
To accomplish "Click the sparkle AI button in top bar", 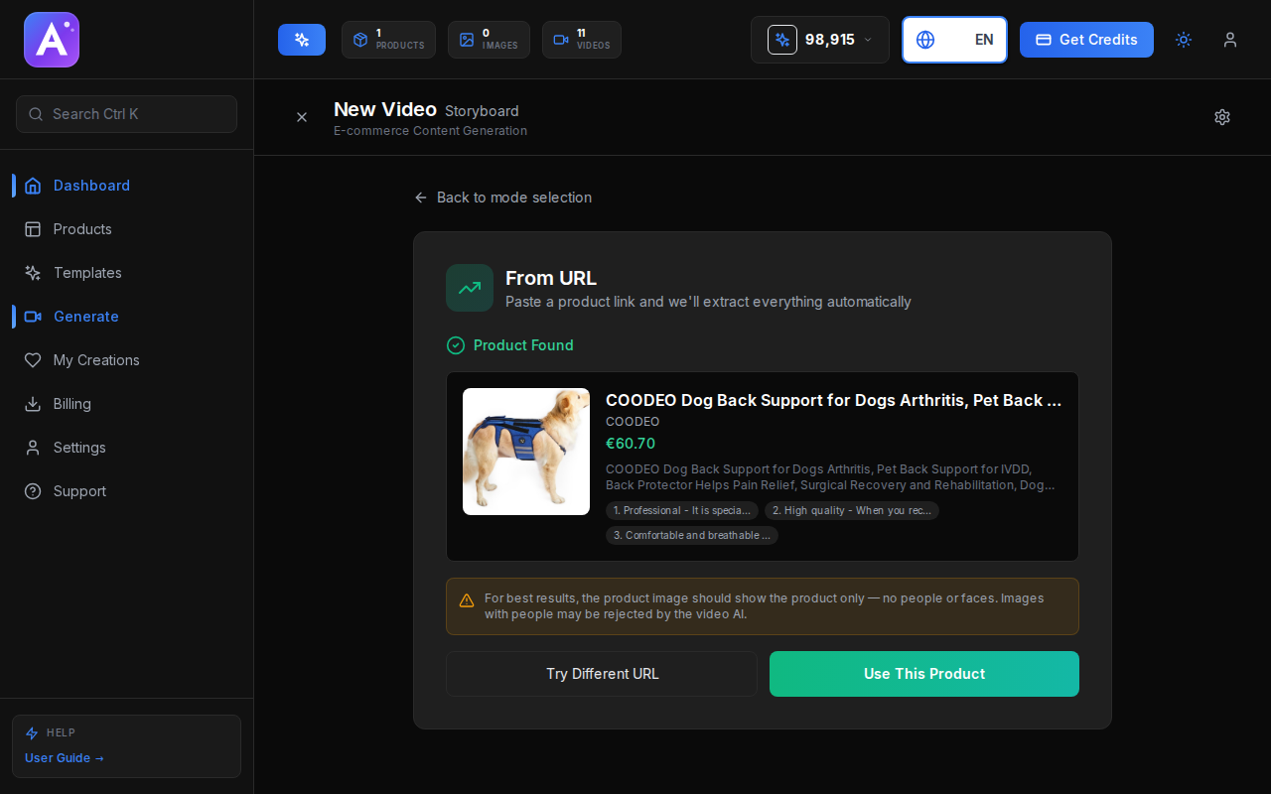I will pyautogui.click(x=301, y=40).
